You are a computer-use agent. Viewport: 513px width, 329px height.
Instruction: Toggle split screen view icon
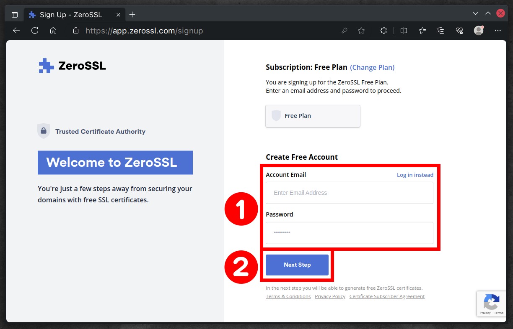[404, 31]
